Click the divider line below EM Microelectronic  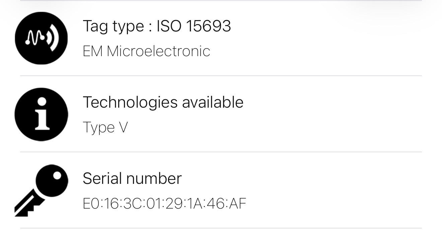click(x=221, y=76)
